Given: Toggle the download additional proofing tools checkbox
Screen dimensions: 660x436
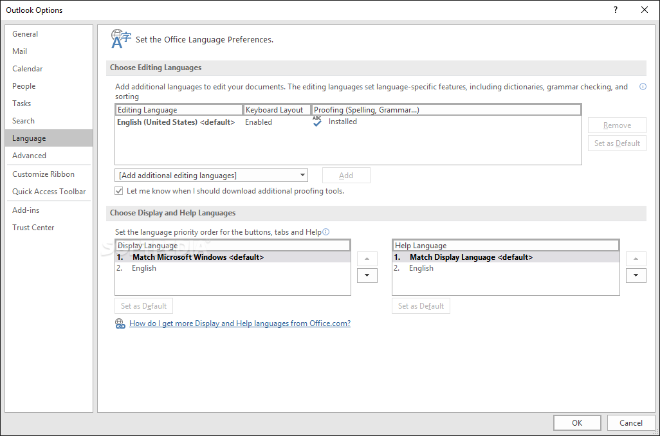Looking at the screenshot, I should click(119, 191).
